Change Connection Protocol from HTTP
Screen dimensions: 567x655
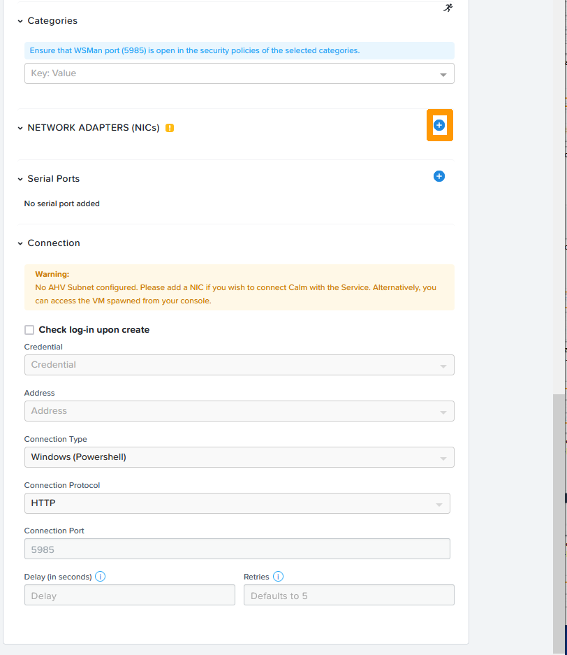pos(237,503)
